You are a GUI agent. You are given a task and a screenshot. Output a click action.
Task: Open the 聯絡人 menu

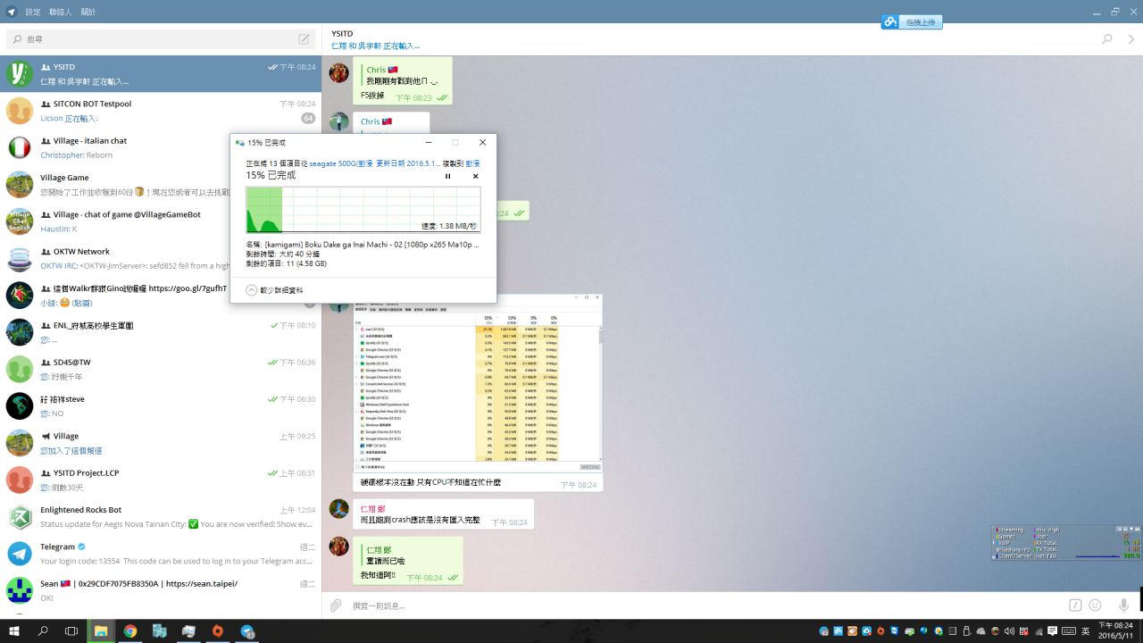[61, 12]
